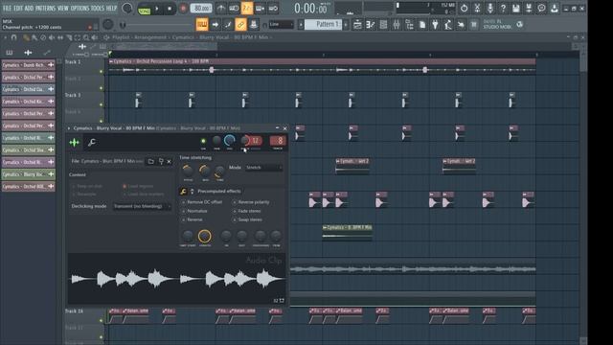Enable Remove DC offset option
613x345 pixels.
click(x=202, y=202)
